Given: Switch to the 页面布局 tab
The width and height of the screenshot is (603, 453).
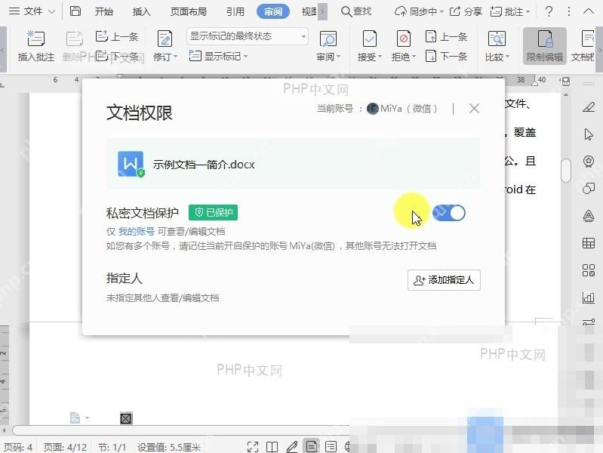Looking at the screenshot, I should [189, 11].
